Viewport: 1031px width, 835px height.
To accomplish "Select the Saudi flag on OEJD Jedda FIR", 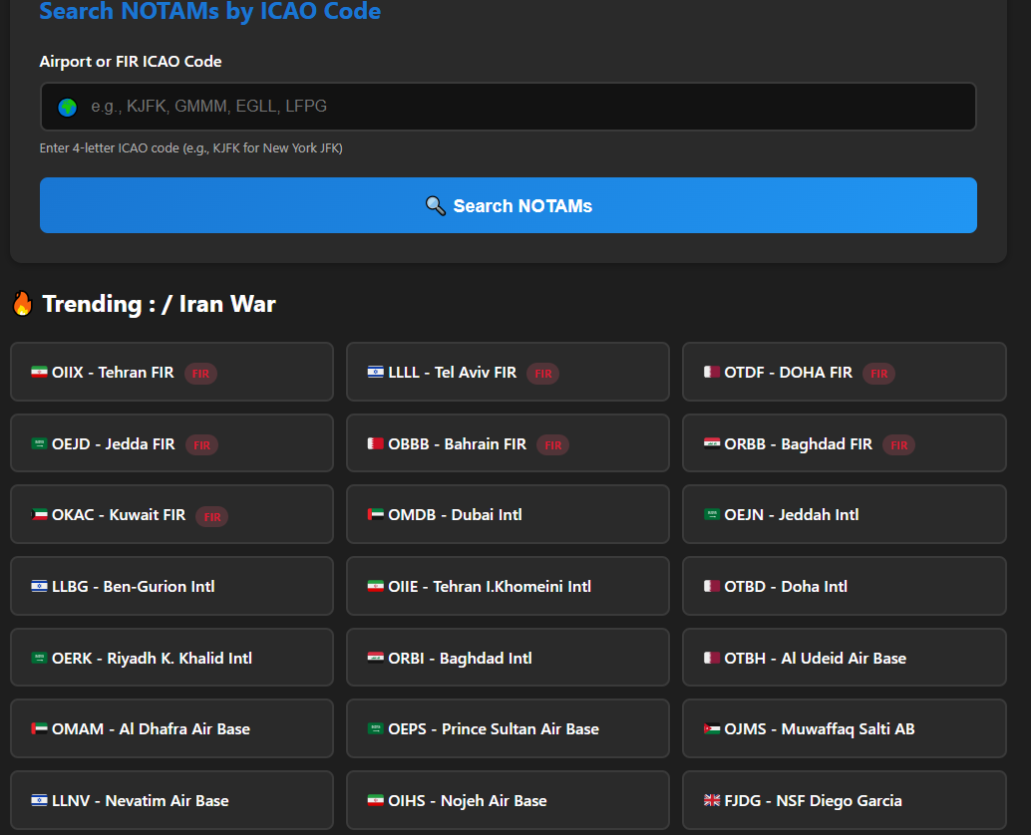I will [38, 442].
